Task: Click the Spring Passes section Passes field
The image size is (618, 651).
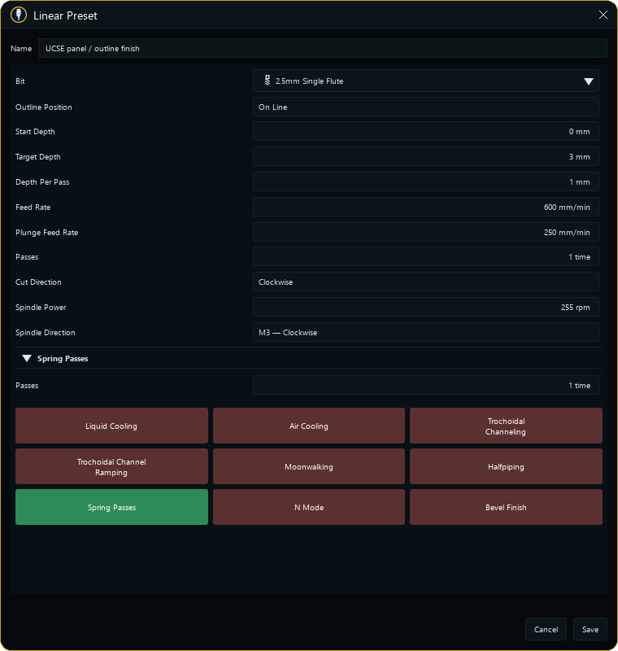Action: (425, 385)
